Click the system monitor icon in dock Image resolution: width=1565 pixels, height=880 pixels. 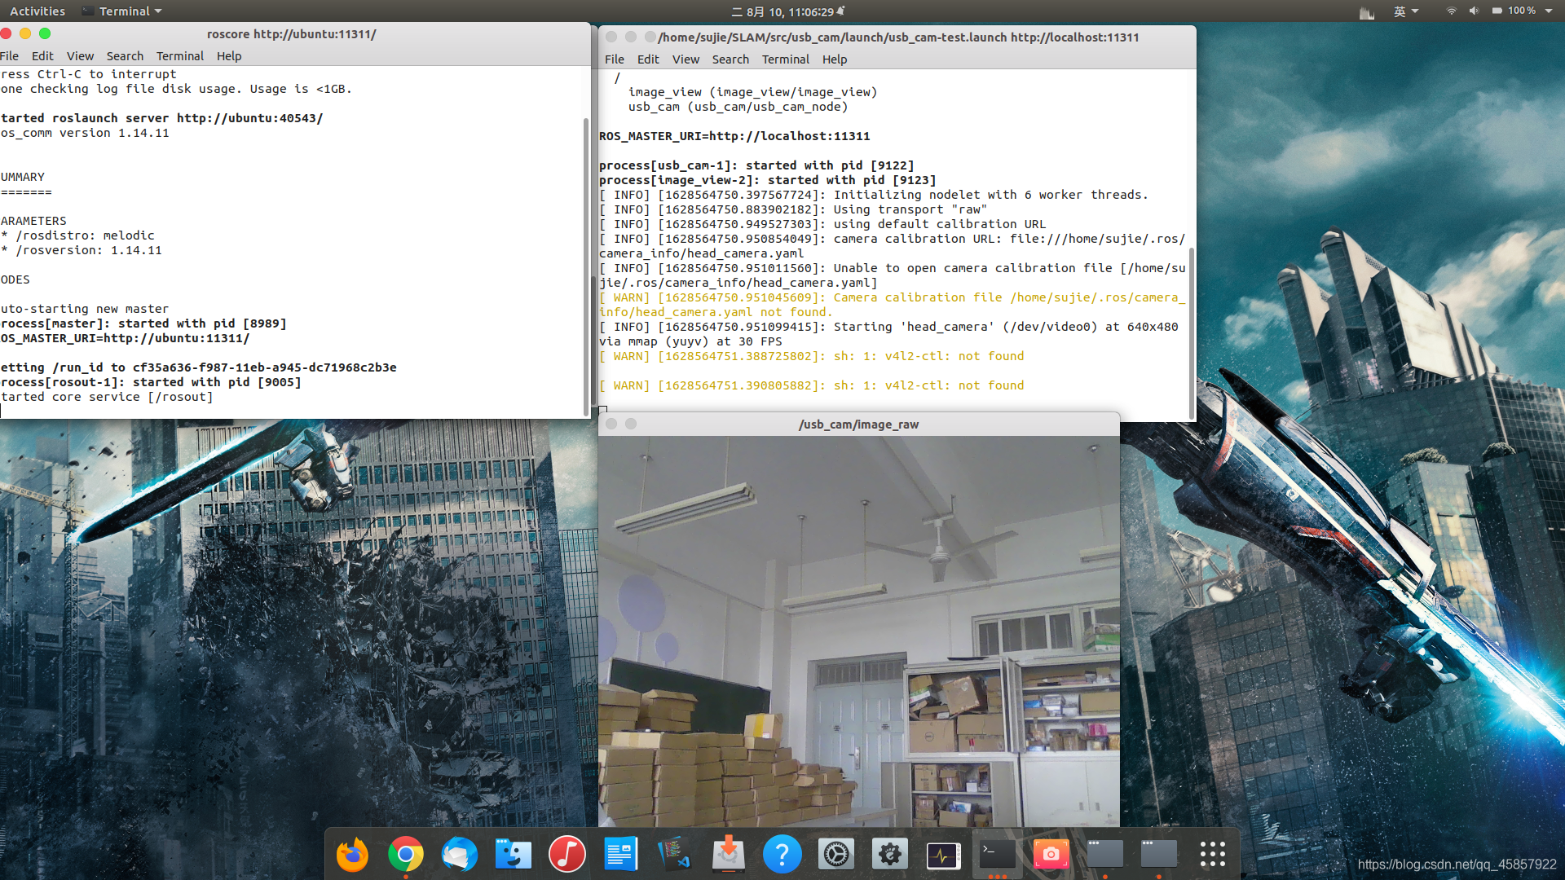pos(941,854)
